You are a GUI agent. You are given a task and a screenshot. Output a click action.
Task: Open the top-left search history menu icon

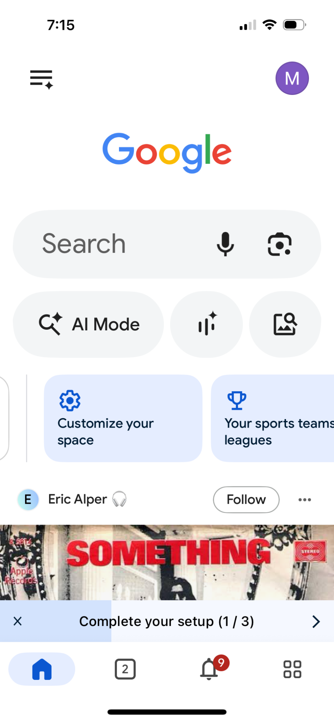tap(41, 79)
